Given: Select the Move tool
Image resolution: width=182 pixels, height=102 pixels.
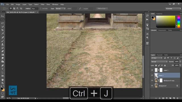Looking at the screenshot, I should (3, 16).
